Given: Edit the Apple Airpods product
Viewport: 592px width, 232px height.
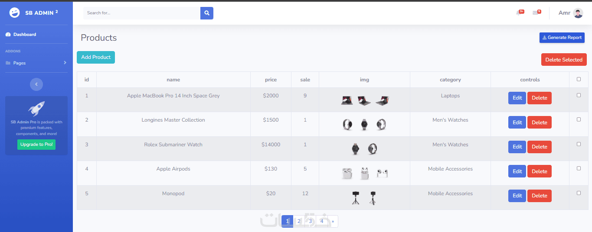Looking at the screenshot, I should point(517,171).
